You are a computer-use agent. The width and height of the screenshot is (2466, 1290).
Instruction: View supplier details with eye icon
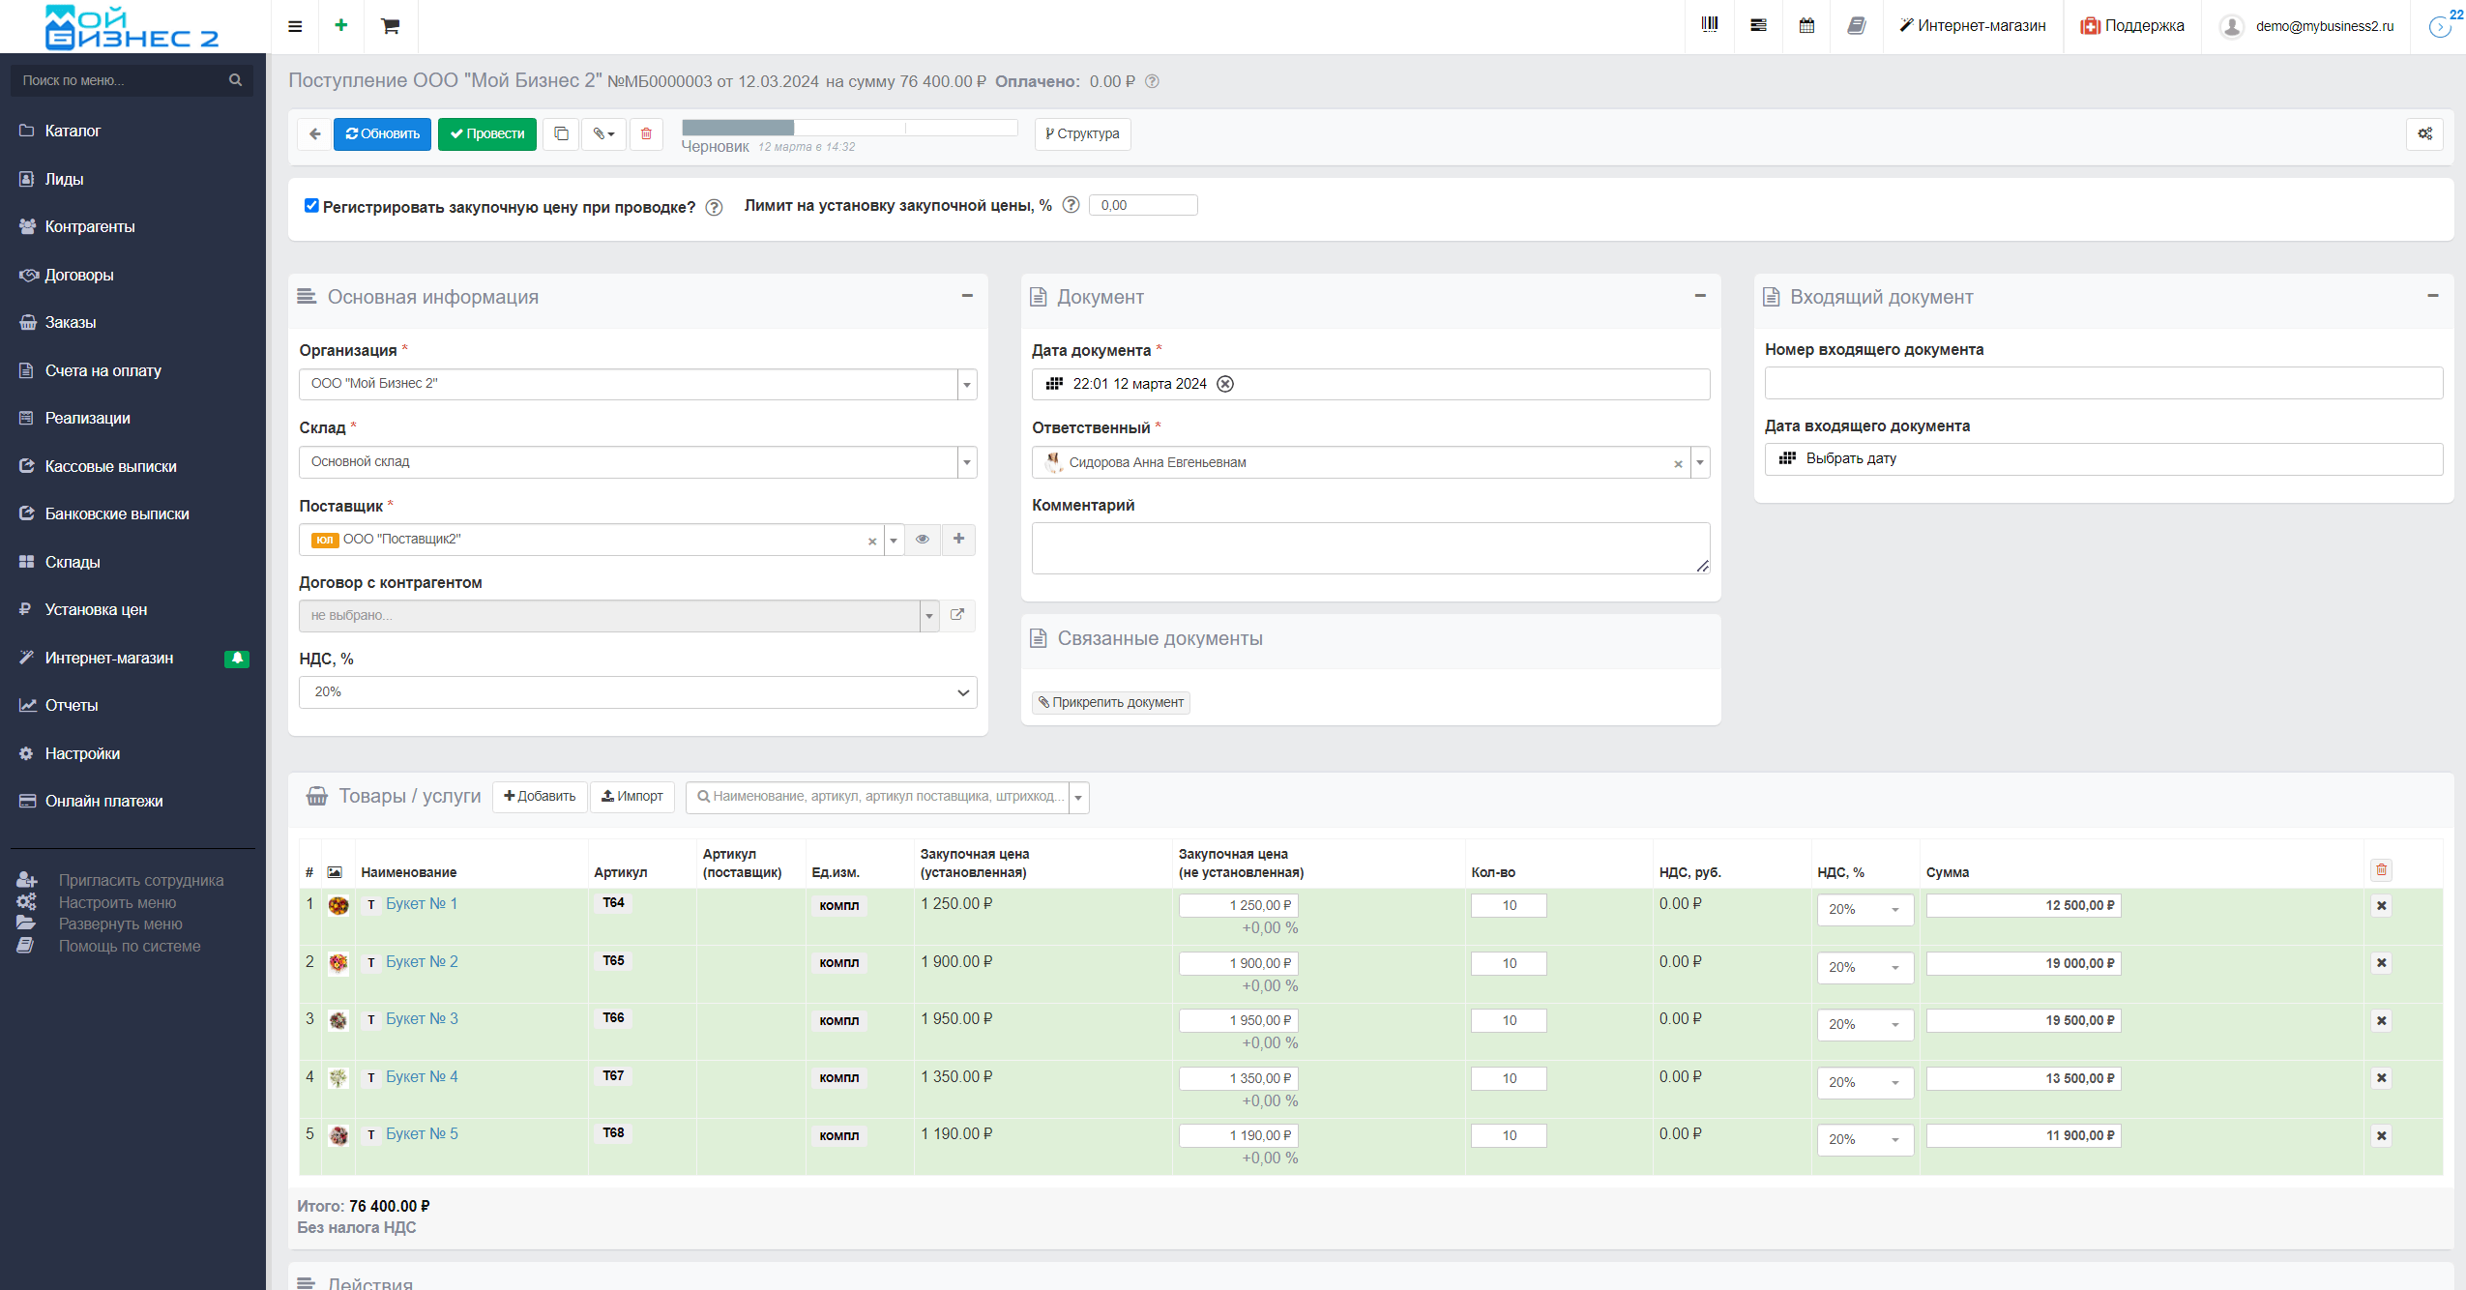point(923,539)
